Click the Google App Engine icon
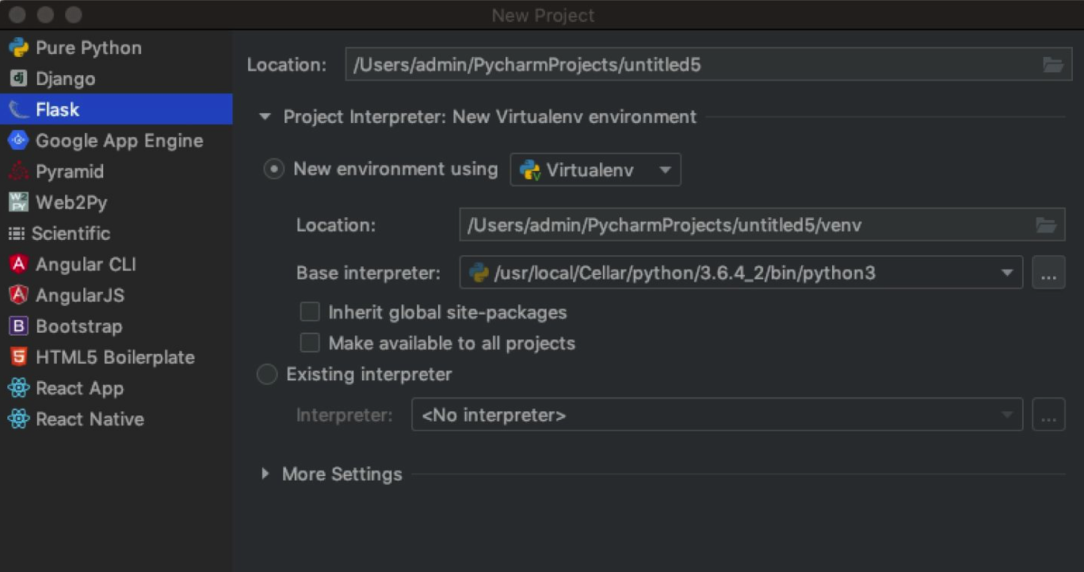The width and height of the screenshot is (1084, 572). 18,140
